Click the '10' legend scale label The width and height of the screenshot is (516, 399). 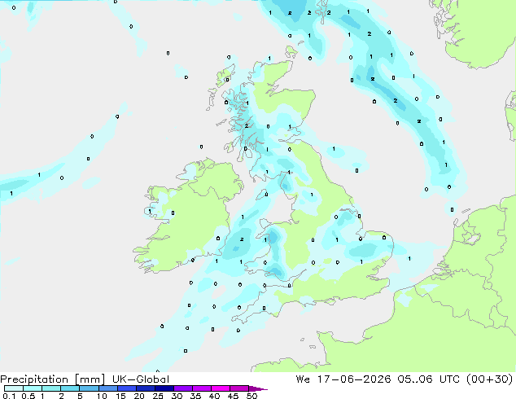pos(102,396)
